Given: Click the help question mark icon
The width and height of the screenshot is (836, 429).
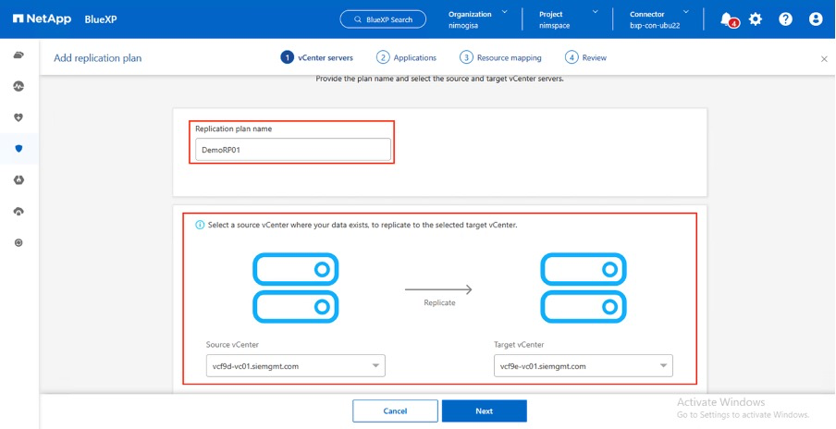Looking at the screenshot, I should click(x=785, y=19).
